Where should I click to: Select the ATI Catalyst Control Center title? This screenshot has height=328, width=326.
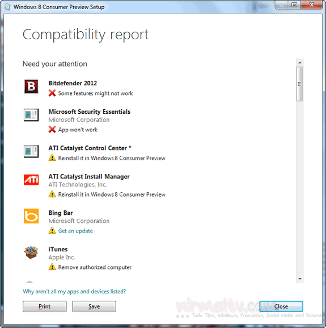[x=90, y=148]
